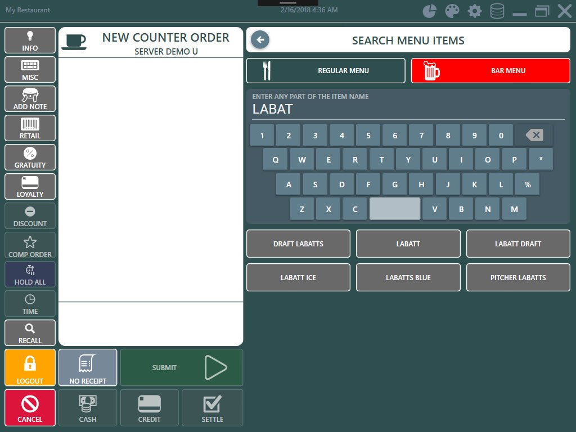Open the Gratuity percent option
576x432 pixels.
click(x=30, y=157)
